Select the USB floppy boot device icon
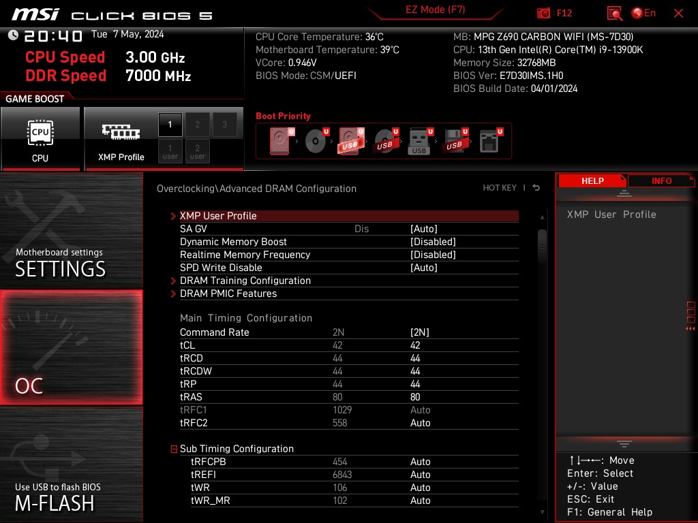698x523 pixels. pyautogui.click(x=455, y=141)
